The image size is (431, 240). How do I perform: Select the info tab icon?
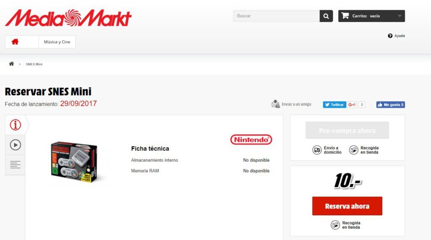16,125
